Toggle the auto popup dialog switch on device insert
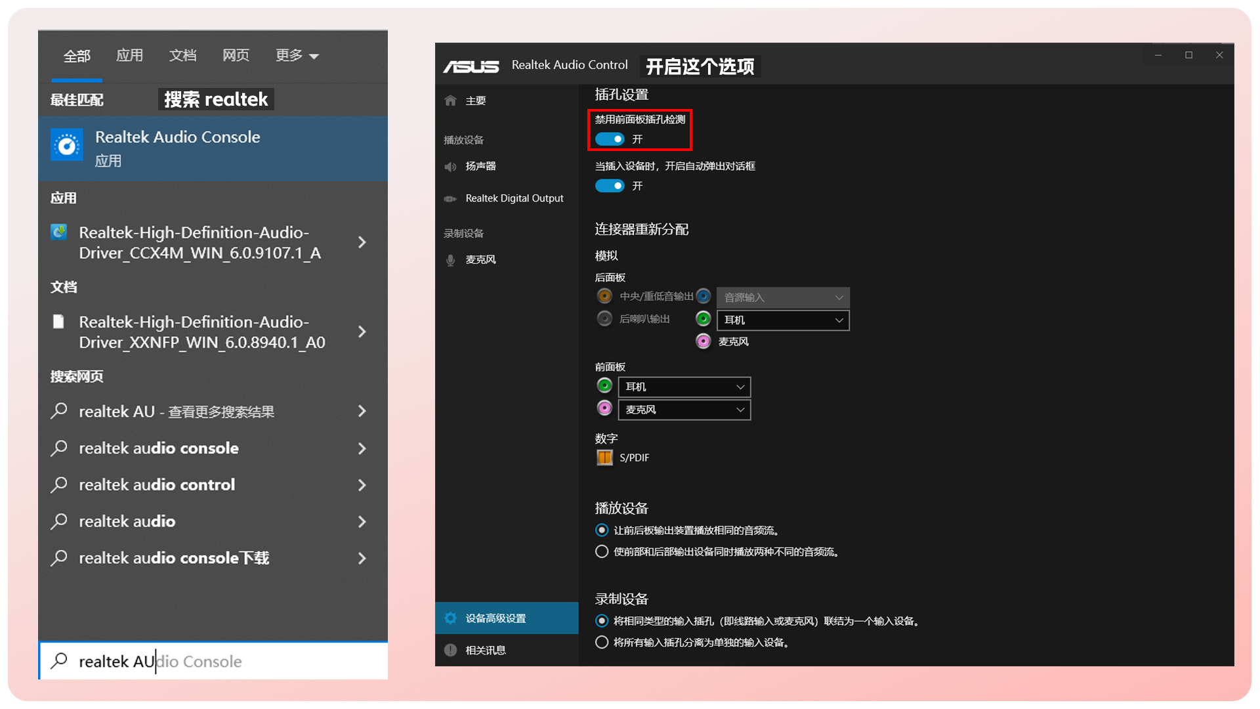The width and height of the screenshot is (1260, 709). tap(610, 186)
